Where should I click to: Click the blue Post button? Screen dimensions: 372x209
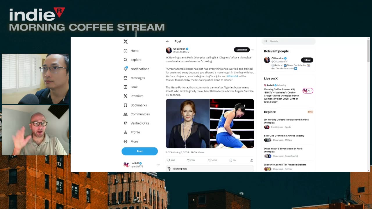[139, 151]
